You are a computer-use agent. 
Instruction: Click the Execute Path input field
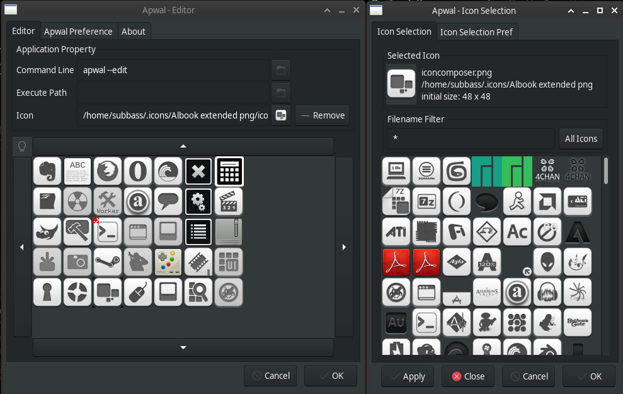(x=174, y=93)
